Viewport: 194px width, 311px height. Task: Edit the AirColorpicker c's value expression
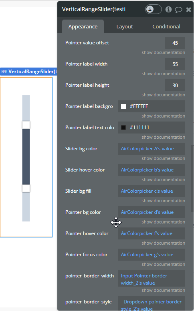[152, 191]
